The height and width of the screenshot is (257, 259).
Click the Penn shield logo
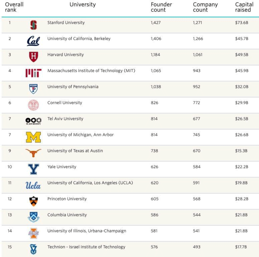(x=33, y=89)
